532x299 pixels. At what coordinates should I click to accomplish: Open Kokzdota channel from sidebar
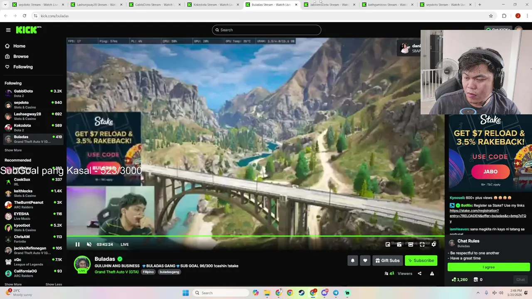33,127
